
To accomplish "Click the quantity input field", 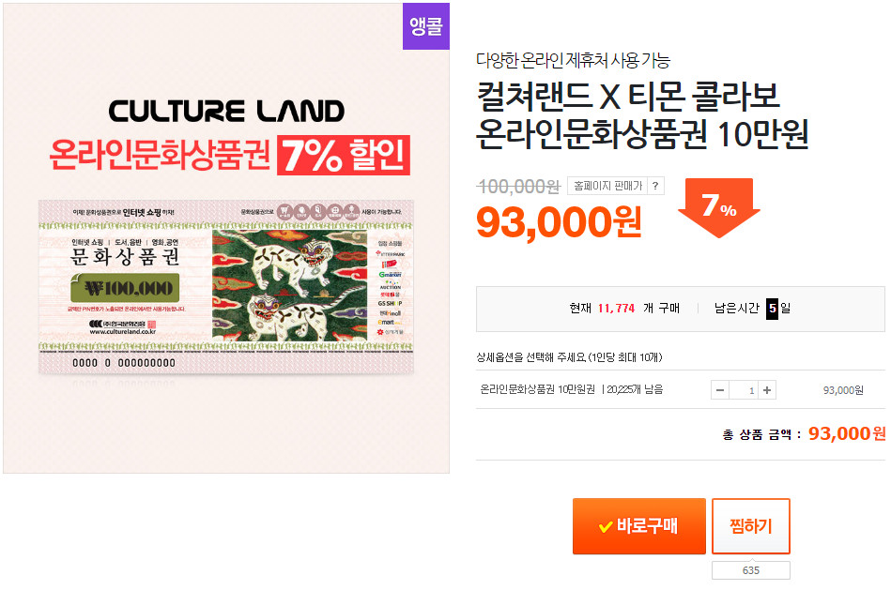I will coord(744,390).
